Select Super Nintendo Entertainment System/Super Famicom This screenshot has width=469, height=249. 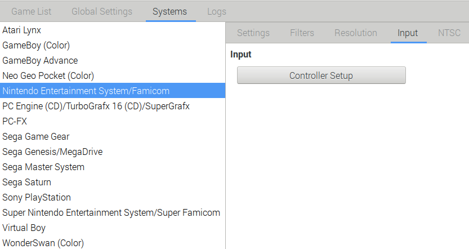[113, 212]
